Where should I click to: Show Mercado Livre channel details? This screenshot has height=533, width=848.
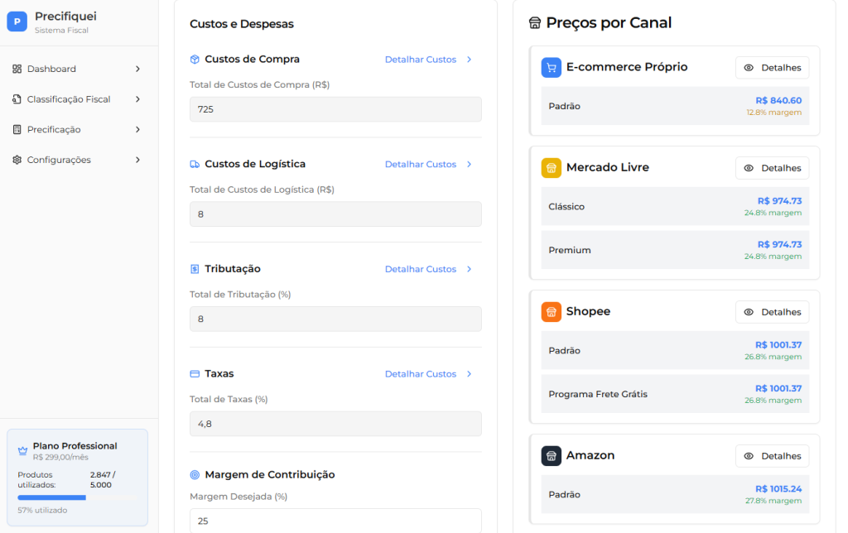772,168
